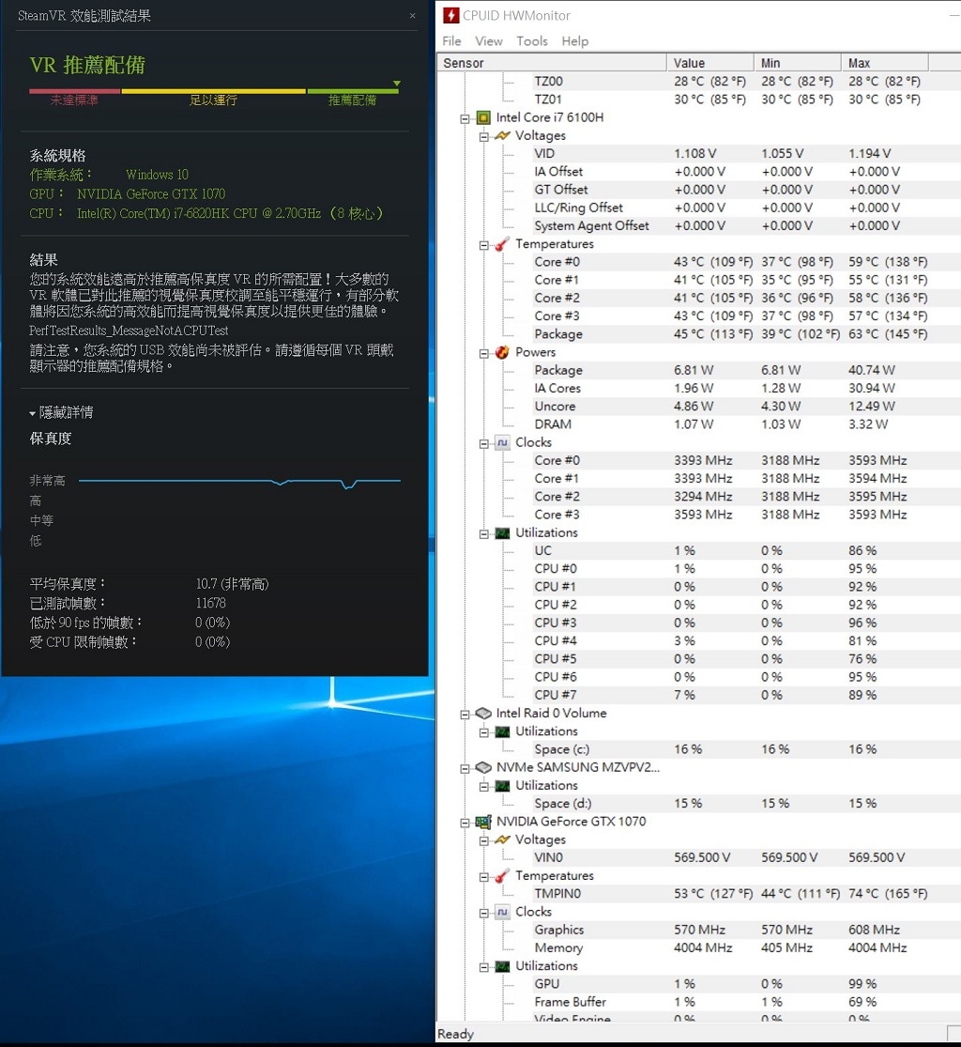Click the GPU Utilizations chart icon
The height and width of the screenshot is (1047, 961).
pyautogui.click(x=502, y=966)
